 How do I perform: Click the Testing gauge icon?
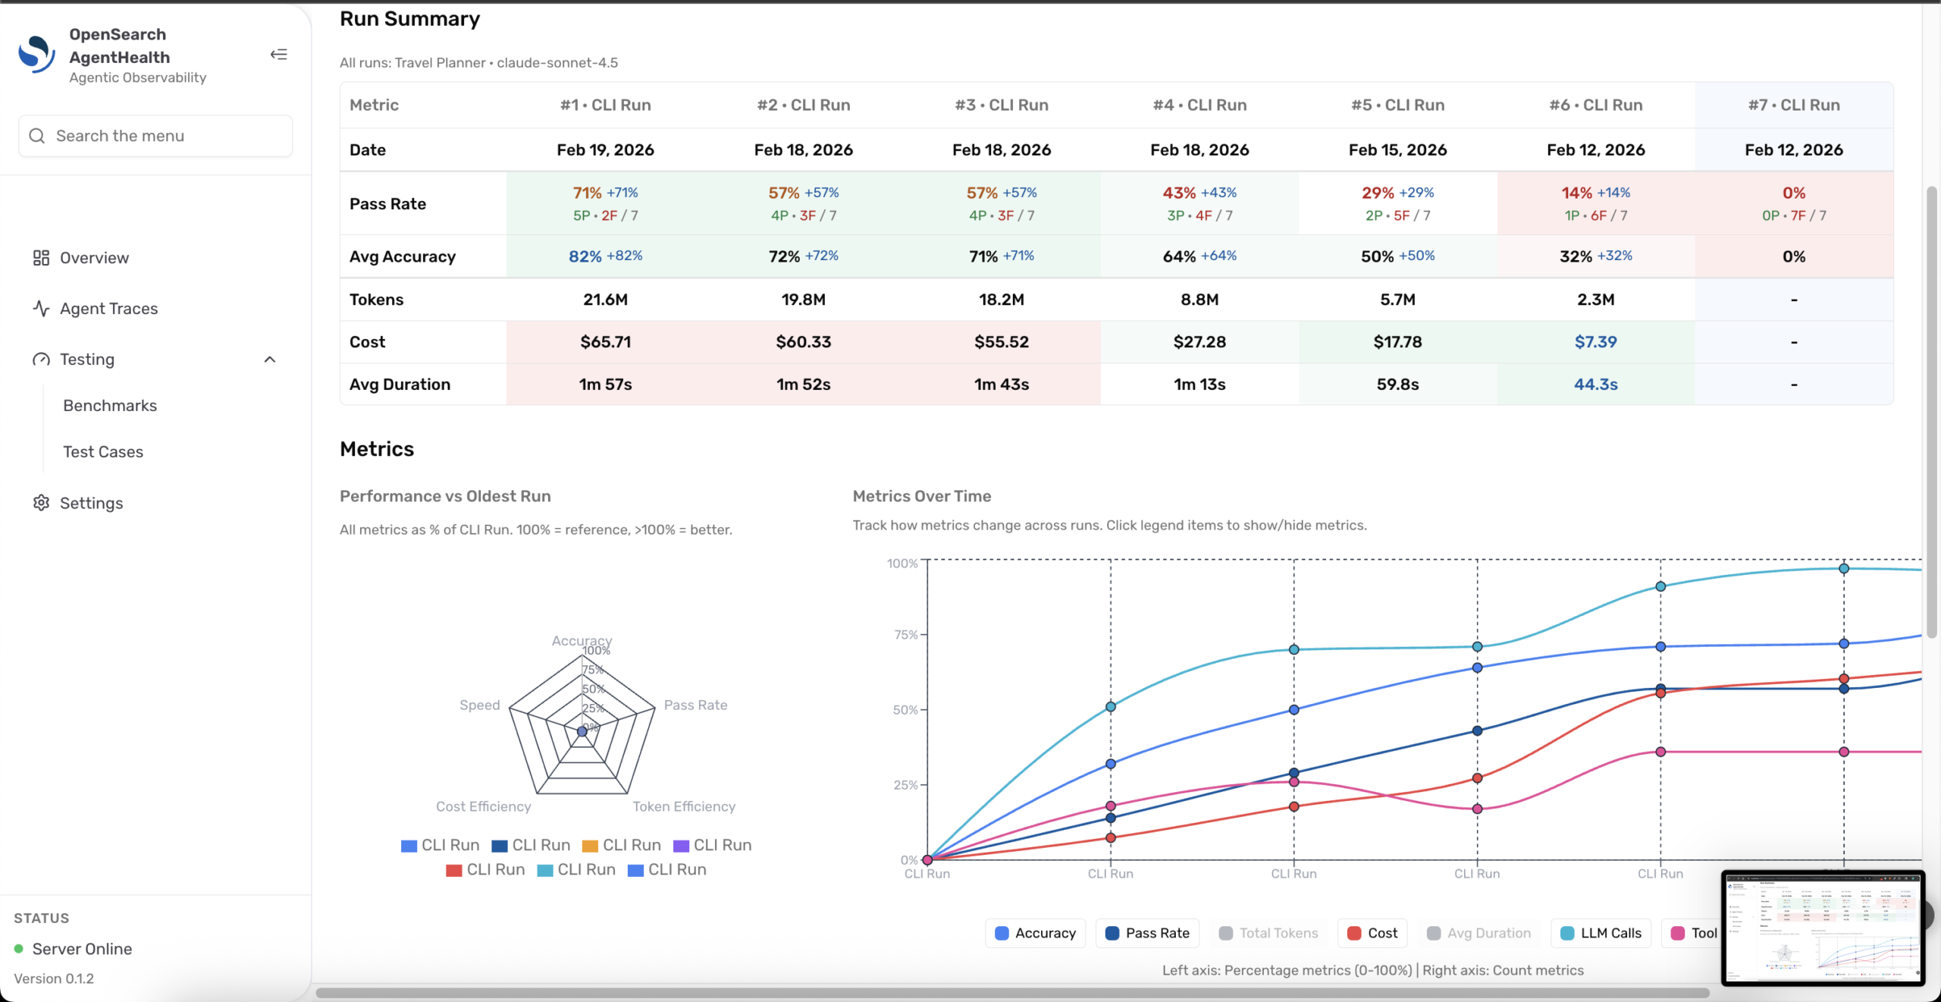tap(41, 360)
